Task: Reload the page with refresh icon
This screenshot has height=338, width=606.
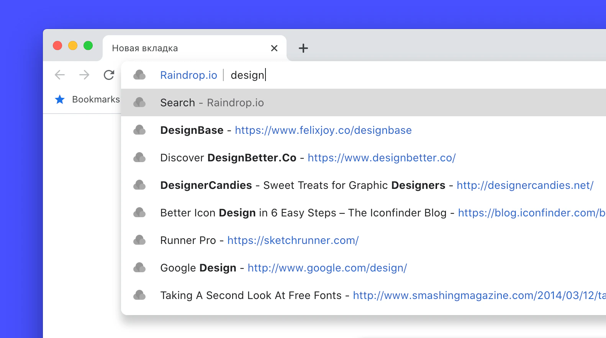Action: (109, 75)
